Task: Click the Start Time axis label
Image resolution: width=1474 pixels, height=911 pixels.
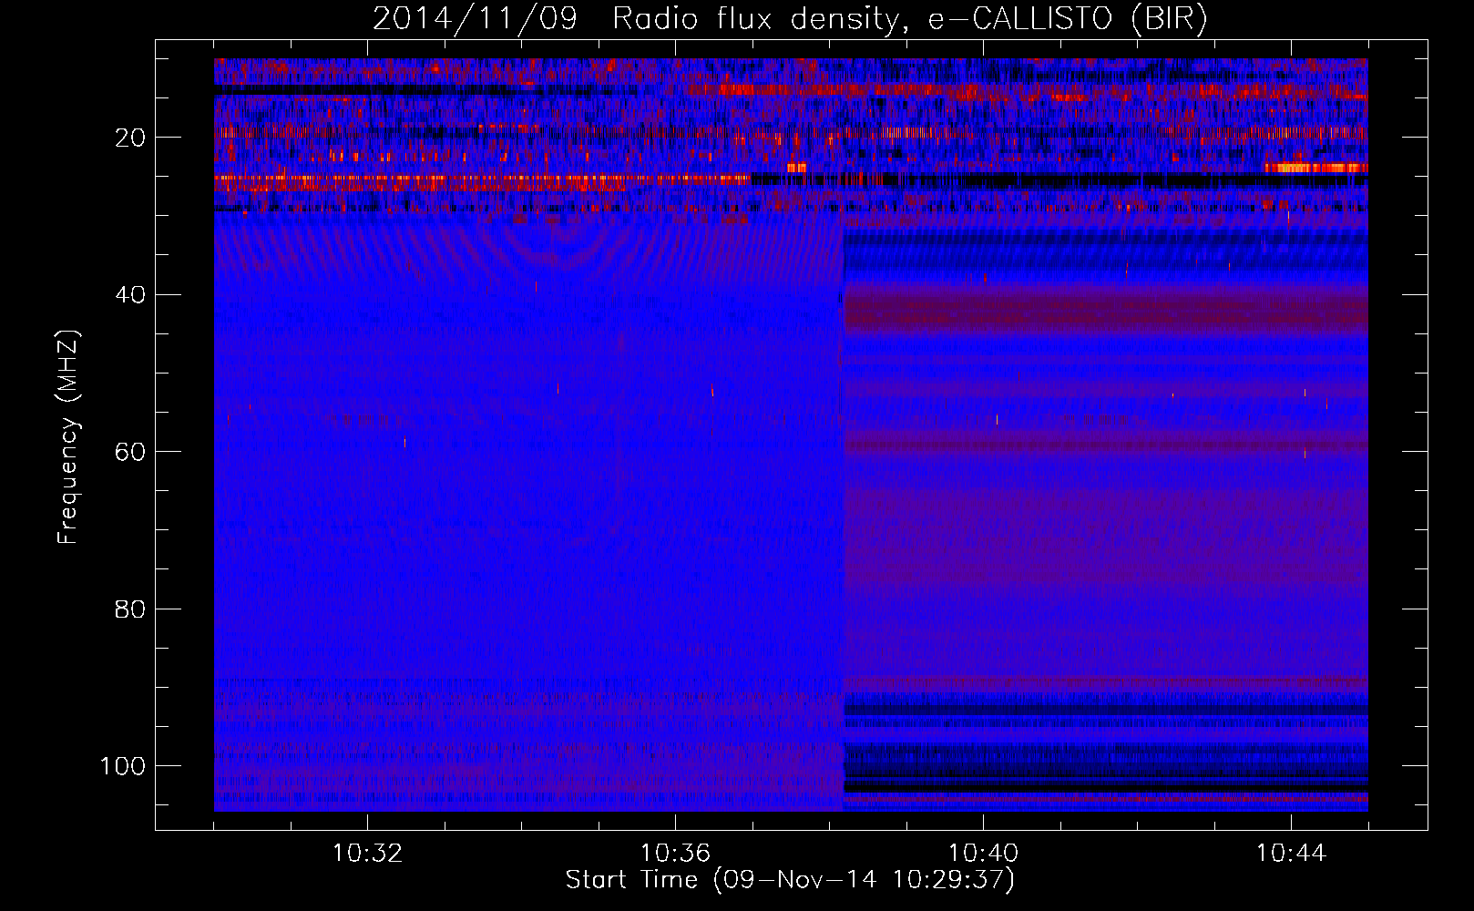Action: [x=790, y=880]
